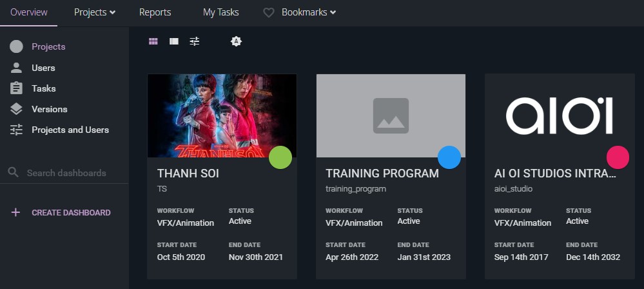Image resolution: width=644 pixels, height=289 pixels.
Task: Click 'Sep 14th 2017' start date
Action: point(522,257)
